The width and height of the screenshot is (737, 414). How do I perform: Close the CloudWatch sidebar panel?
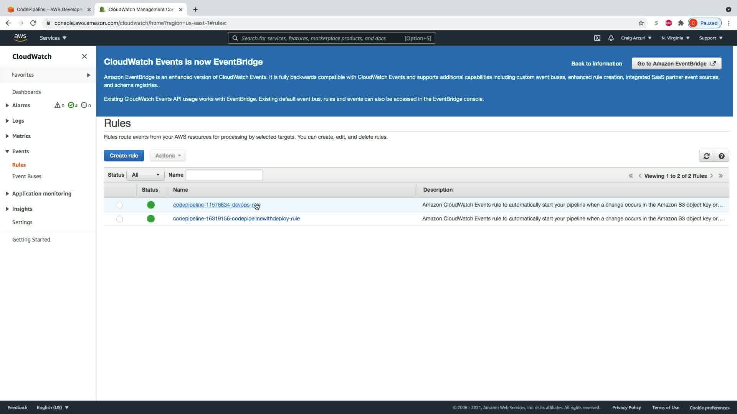click(x=84, y=56)
